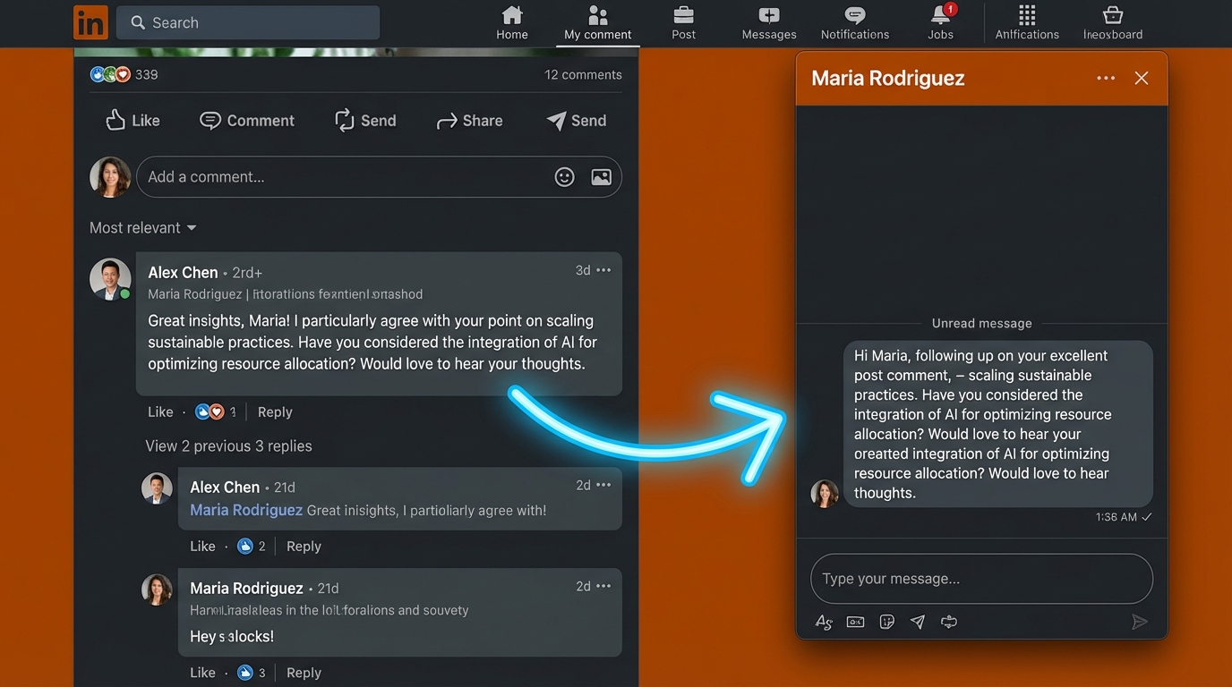Expand View 2 previous 3 replies
The image size is (1232, 687).
[x=228, y=445]
